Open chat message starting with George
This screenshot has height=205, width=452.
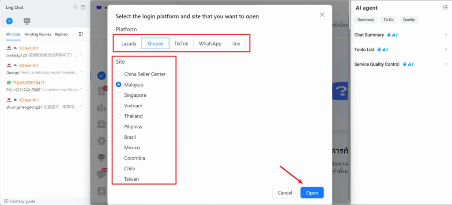(44, 72)
